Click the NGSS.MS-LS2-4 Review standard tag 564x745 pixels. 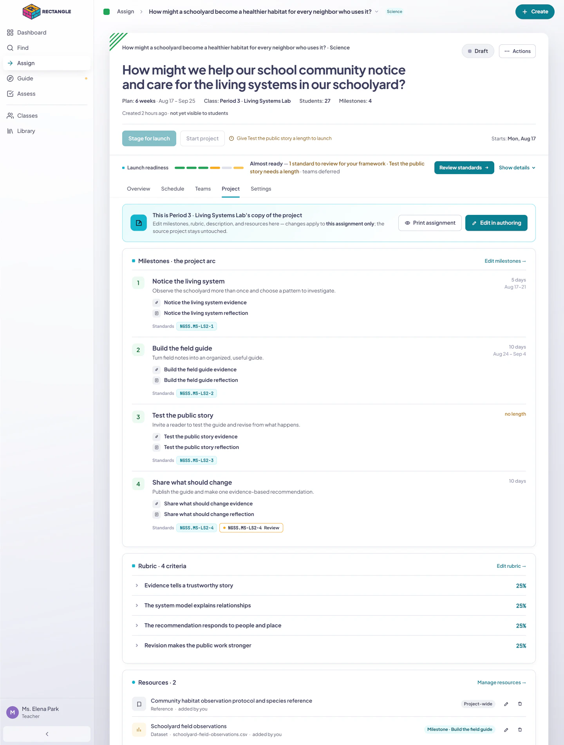tap(251, 528)
